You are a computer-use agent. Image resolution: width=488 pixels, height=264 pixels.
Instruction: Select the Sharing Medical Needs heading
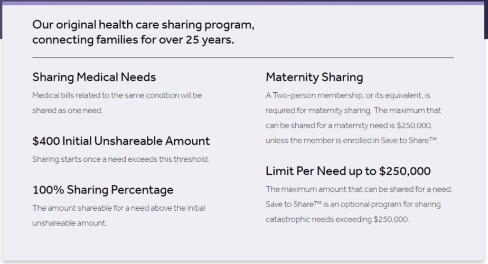pyautogui.click(x=94, y=77)
